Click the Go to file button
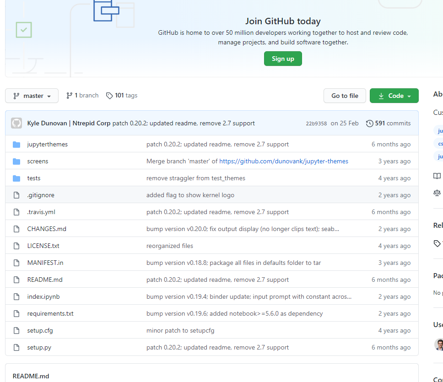Viewport: 443px width, 382px height. point(345,96)
